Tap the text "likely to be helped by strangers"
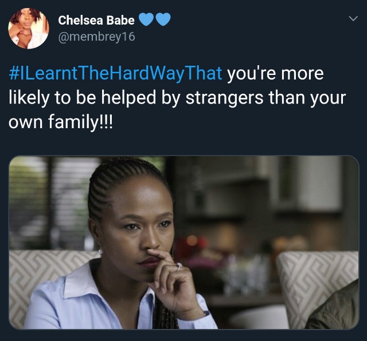The width and height of the screenshot is (367, 341). point(136,98)
